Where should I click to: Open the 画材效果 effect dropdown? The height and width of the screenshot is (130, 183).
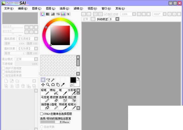tap(36, 48)
